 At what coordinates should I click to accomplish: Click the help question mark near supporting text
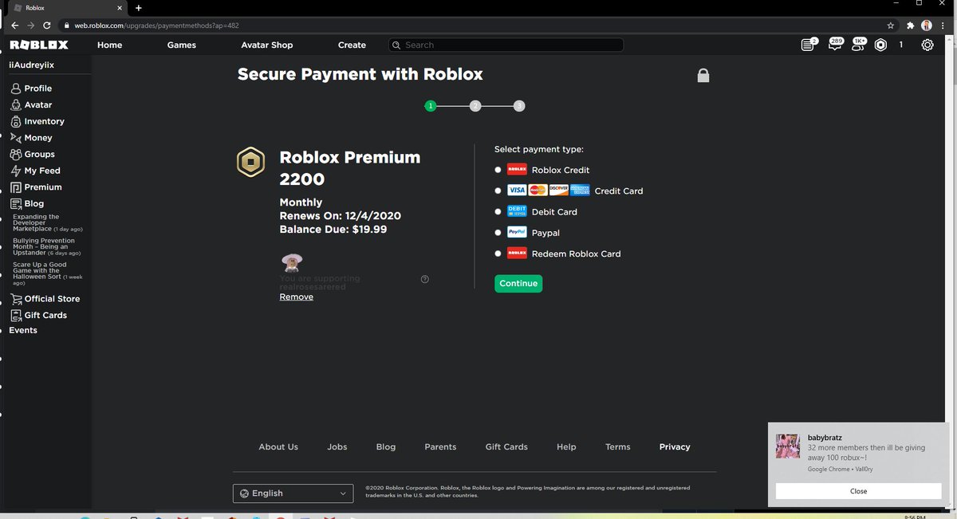424,279
